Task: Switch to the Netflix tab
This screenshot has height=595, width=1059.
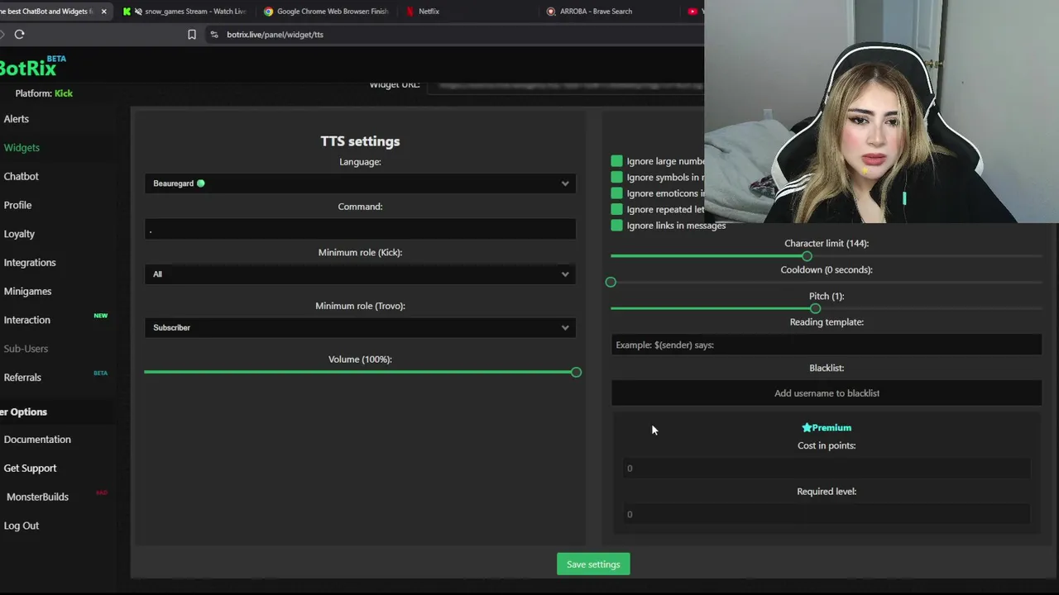Action: [429, 12]
